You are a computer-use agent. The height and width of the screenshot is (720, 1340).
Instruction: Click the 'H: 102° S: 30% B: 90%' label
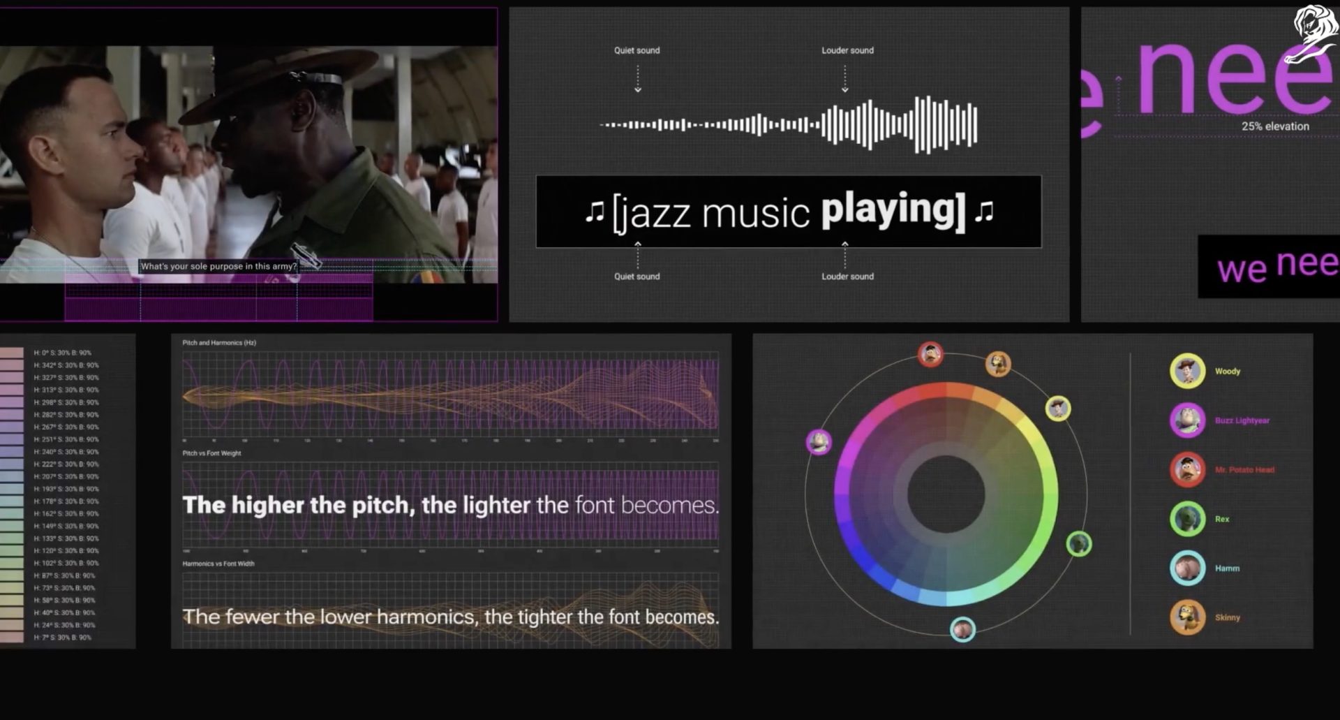(66, 563)
